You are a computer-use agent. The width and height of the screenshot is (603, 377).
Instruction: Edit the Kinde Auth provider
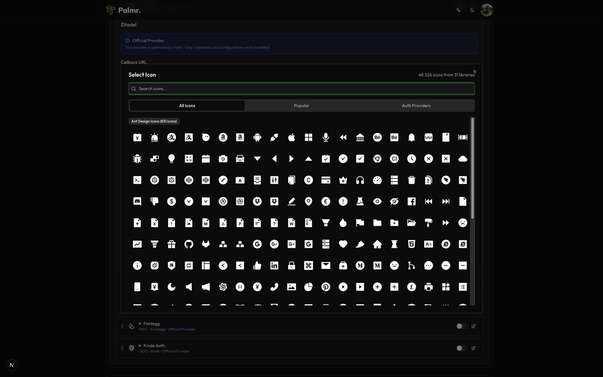474,348
